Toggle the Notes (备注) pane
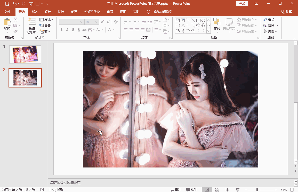This screenshot has width=298, height=192. click(176, 190)
